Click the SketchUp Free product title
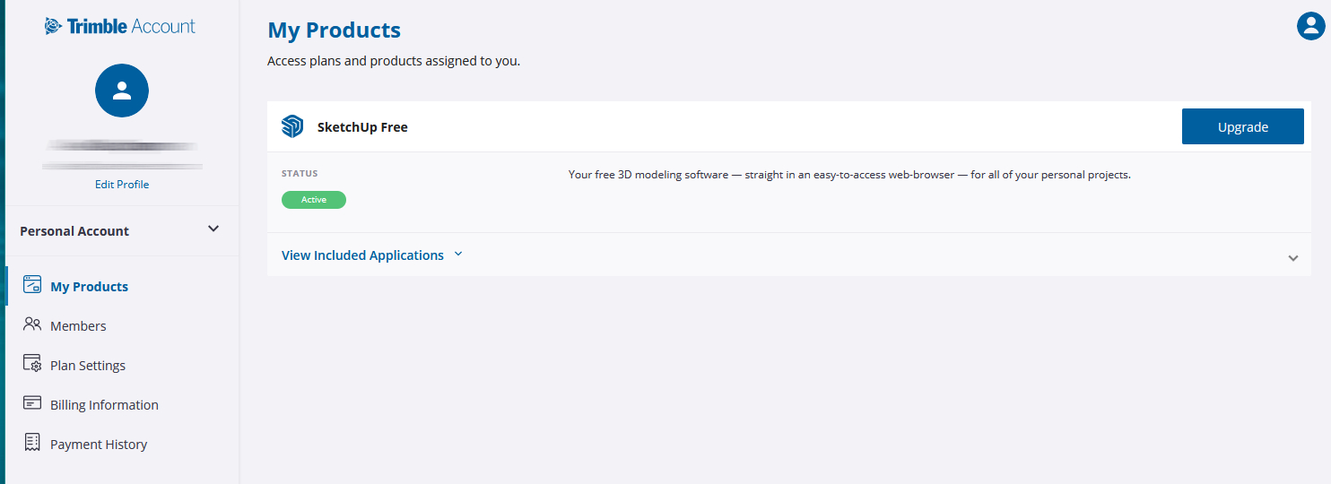Screen dimensions: 1331x484 (x=362, y=127)
